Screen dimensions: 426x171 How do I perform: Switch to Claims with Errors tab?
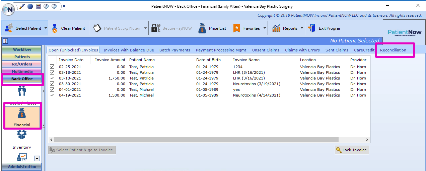[302, 50]
